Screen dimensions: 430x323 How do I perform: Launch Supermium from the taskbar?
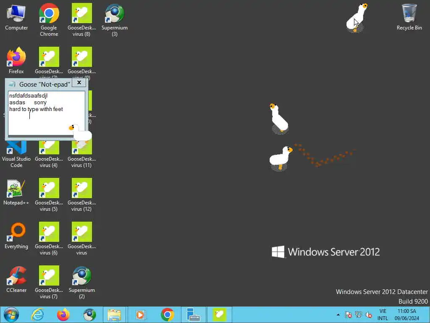pyautogui.click(x=89, y=315)
